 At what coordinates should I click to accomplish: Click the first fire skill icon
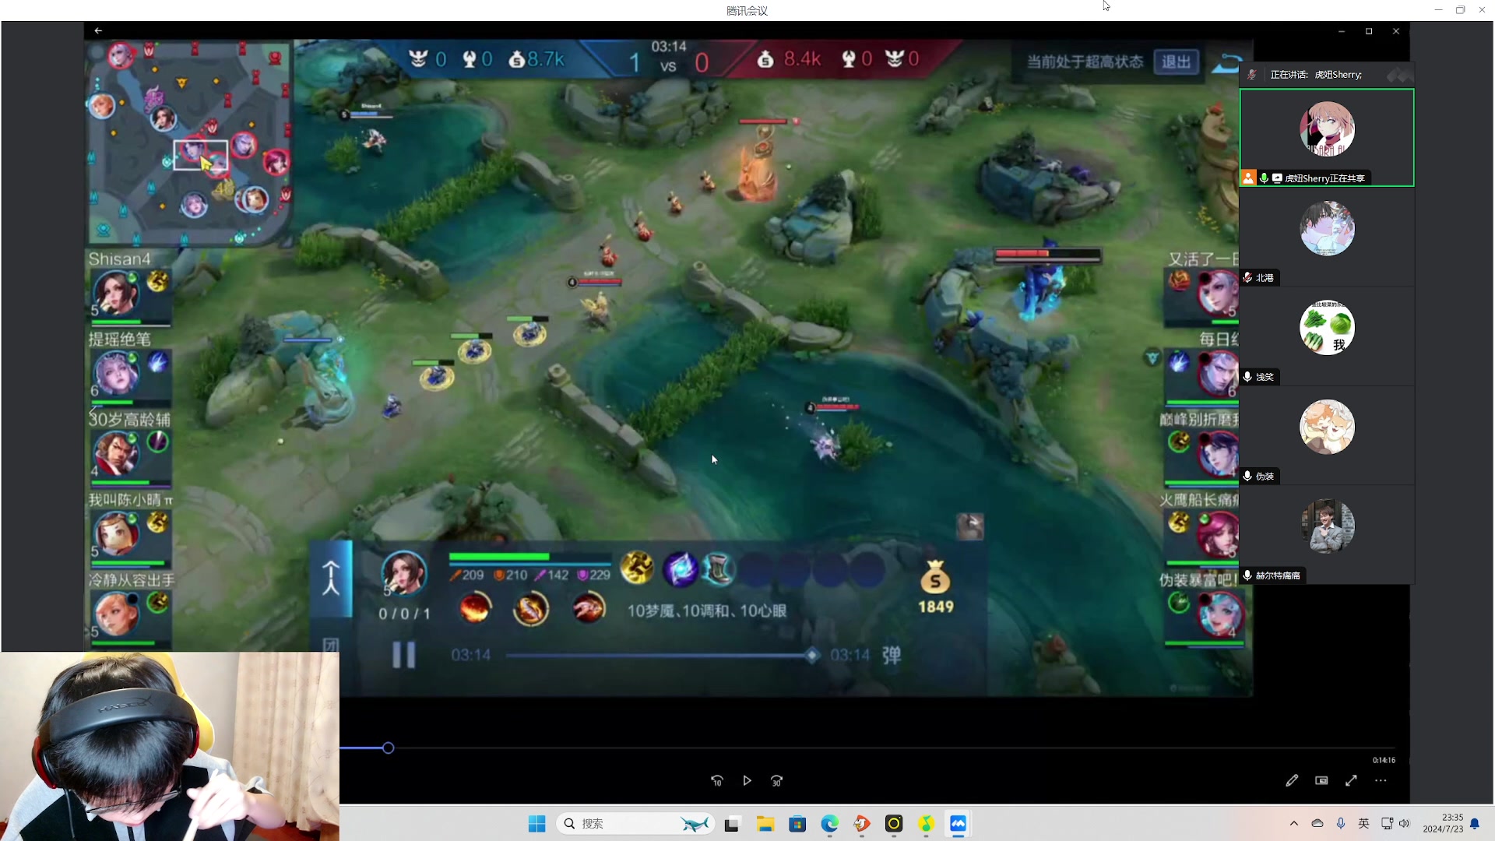click(475, 608)
